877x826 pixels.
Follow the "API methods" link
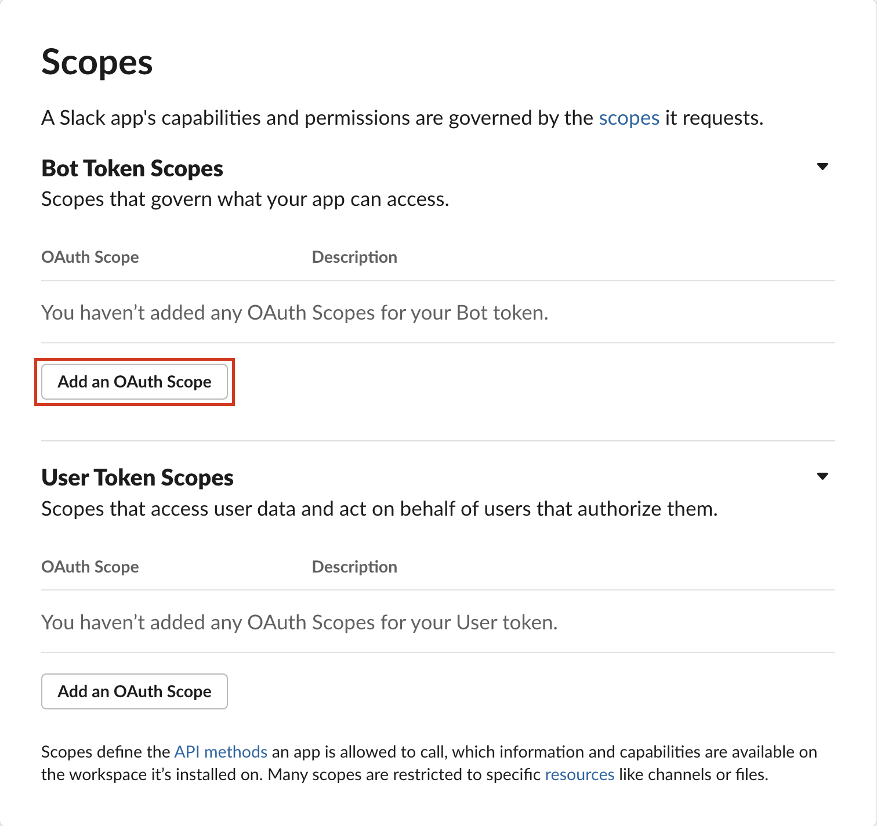[221, 752]
